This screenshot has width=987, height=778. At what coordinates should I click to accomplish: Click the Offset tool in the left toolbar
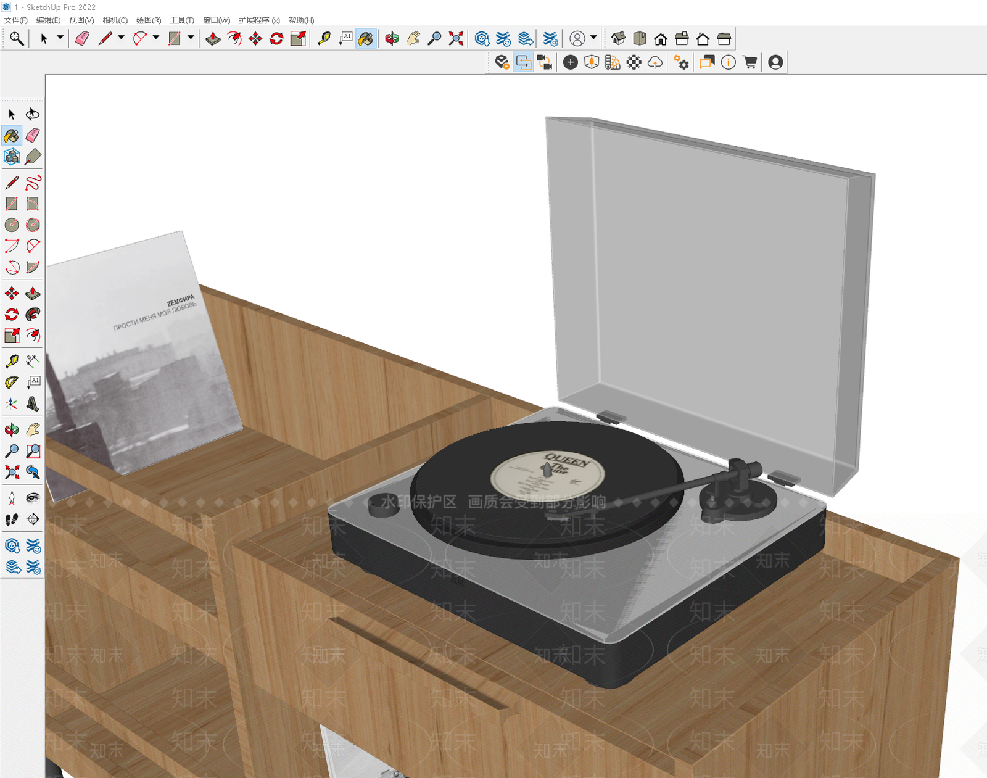33,336
